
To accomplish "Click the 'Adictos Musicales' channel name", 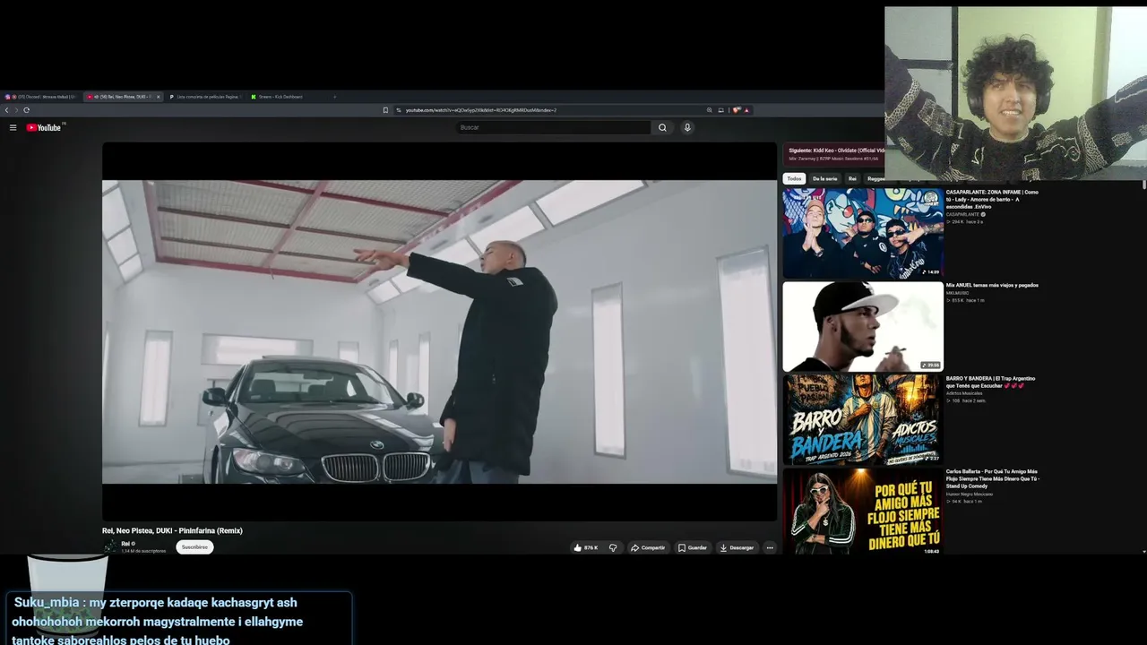I will (964, 393).
